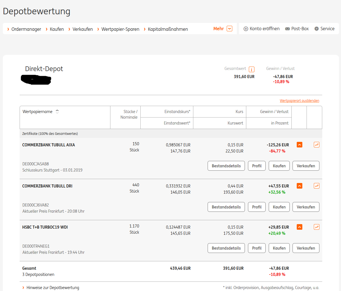
Task: Open the Ordermanager menu item
Action: (26, 29)
